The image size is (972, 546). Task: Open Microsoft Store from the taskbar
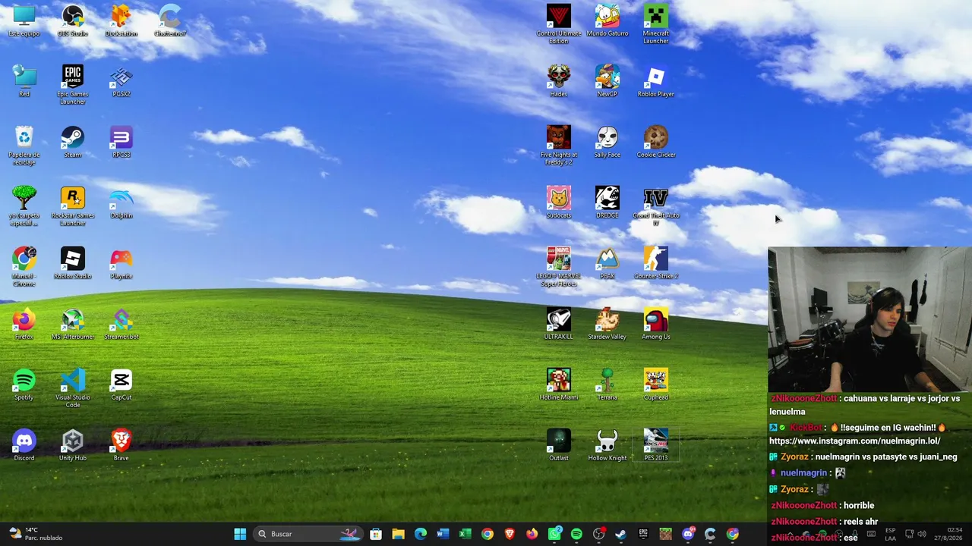coord(376,534)
